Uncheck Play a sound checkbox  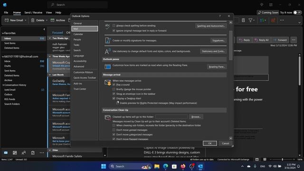click(114, 85)
